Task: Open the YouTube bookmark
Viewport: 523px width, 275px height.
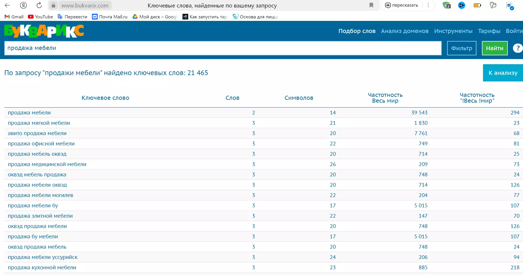Action: click(41, 17)
